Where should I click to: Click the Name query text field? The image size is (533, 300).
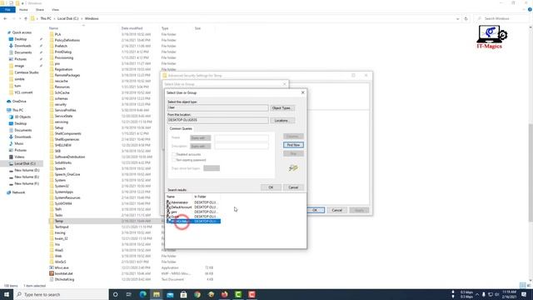pyautogui.click(x=242, y=137)
